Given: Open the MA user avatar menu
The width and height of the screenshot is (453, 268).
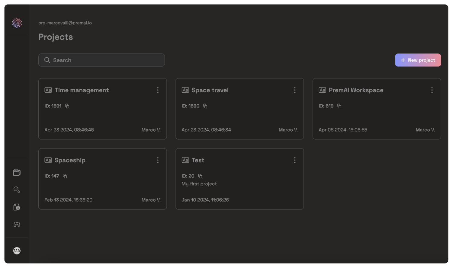Looking at the screenshot, I should pos(17,251).
